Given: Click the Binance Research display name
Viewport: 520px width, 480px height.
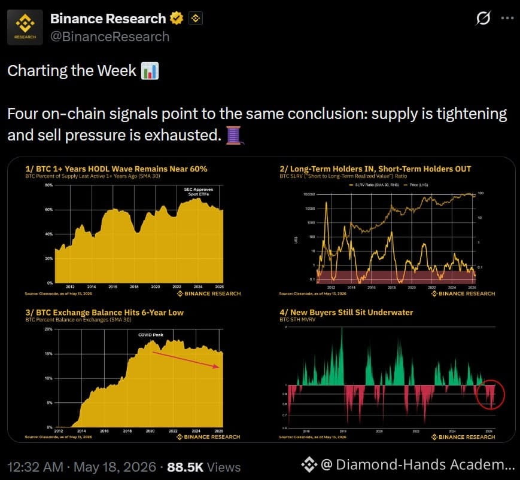Looking at the screenshot, I should click(108, 19).
